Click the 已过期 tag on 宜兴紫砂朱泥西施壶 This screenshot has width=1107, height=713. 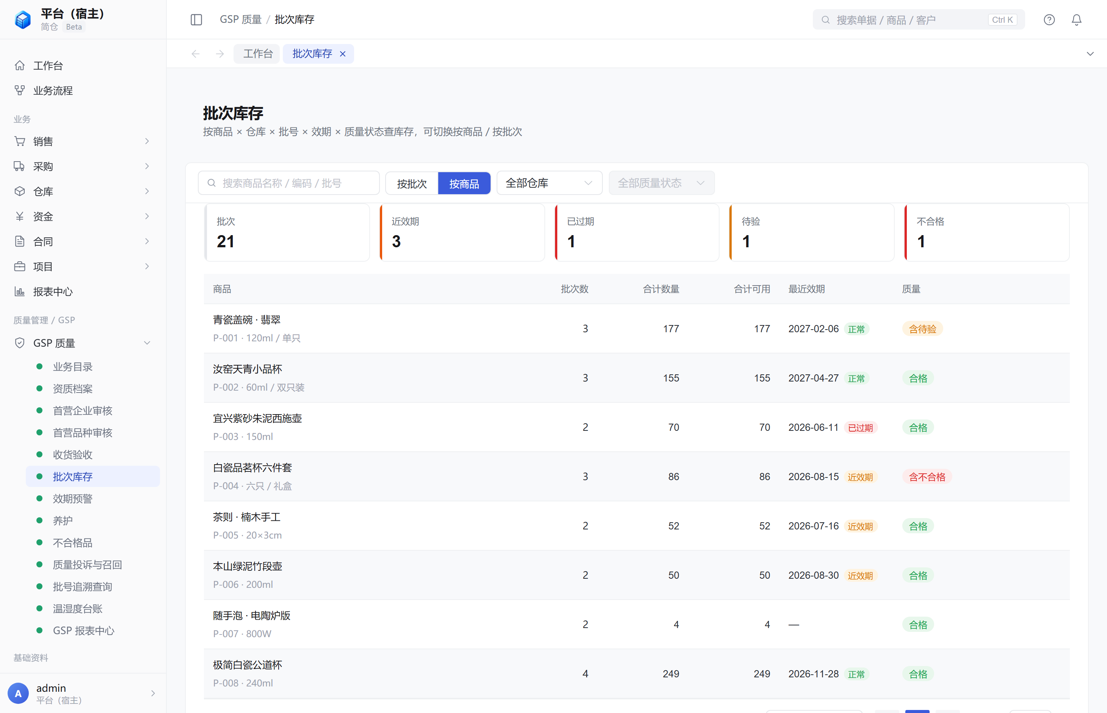860,428
